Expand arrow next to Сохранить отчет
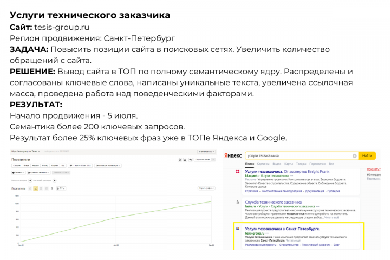This screenshot has width=390, height=260. tap(213, 159)
